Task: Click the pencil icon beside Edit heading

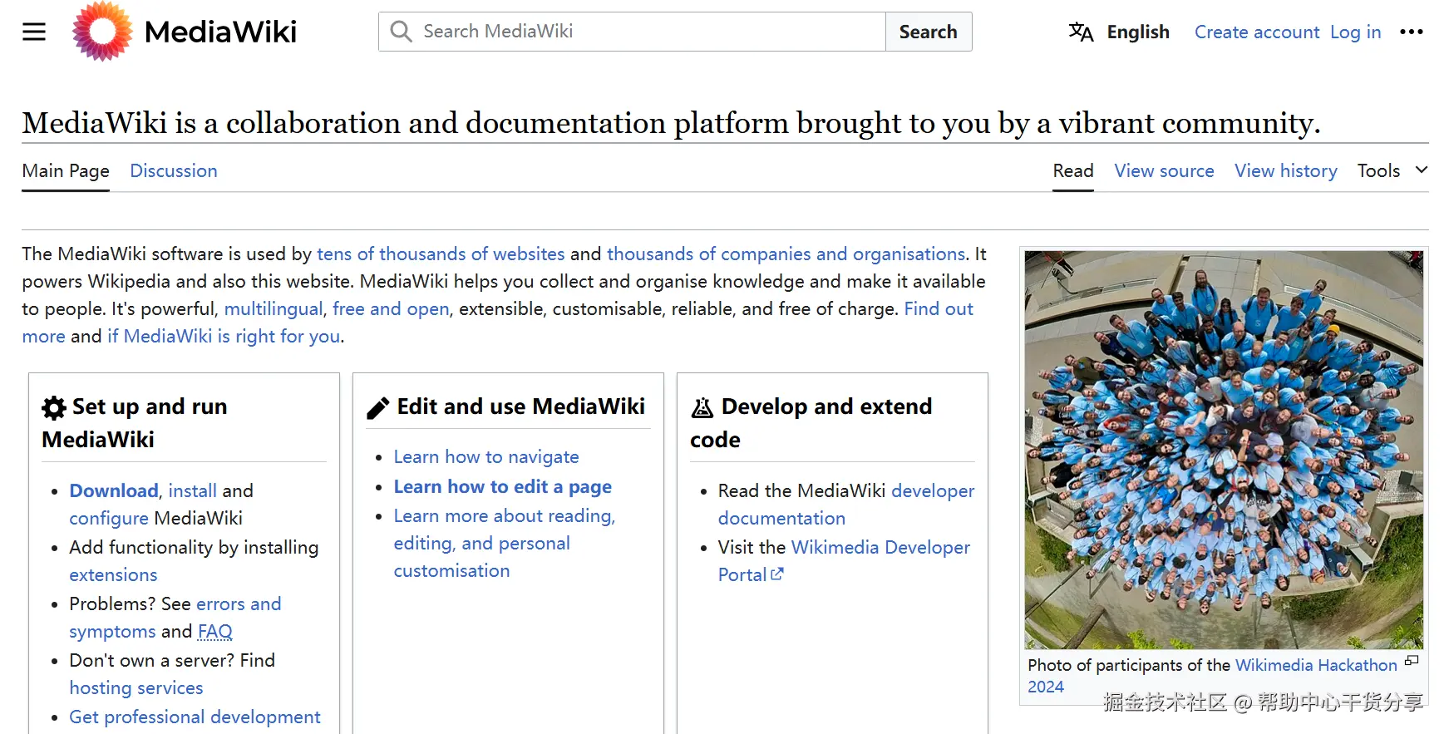Action: click(378, 407)
